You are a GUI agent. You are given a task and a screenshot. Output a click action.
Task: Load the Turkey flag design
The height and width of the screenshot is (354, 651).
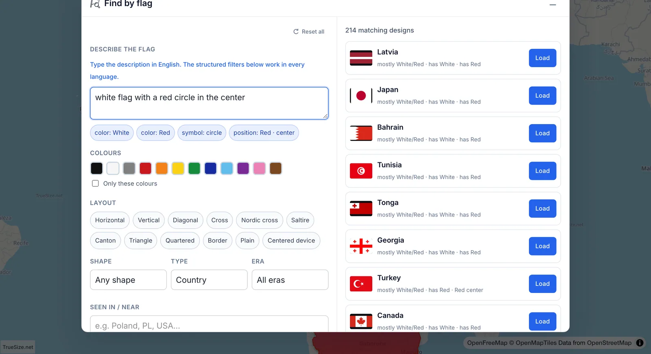pos(542,284)
